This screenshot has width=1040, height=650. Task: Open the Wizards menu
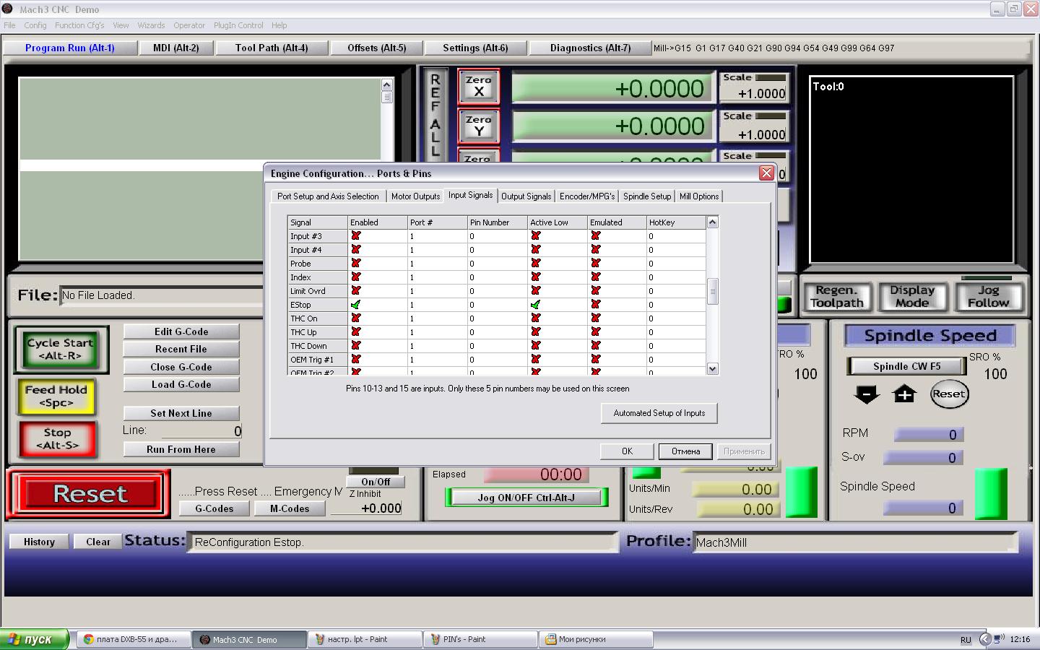pos(151,25)
